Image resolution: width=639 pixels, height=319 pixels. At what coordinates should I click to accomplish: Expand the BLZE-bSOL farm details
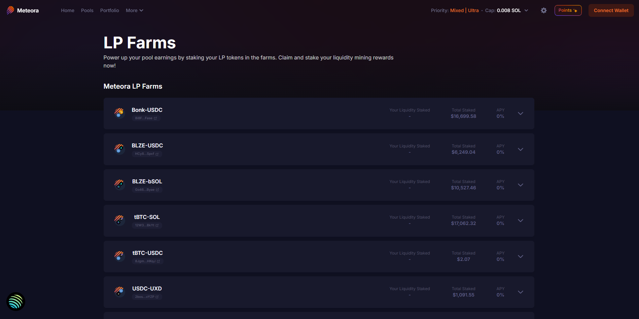pyautogui.click(x=521, y=185)
